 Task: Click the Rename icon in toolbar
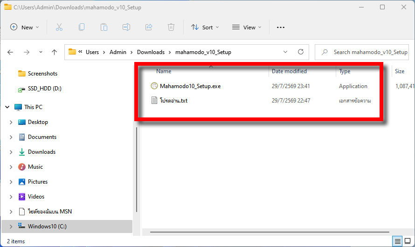(126, 27)
